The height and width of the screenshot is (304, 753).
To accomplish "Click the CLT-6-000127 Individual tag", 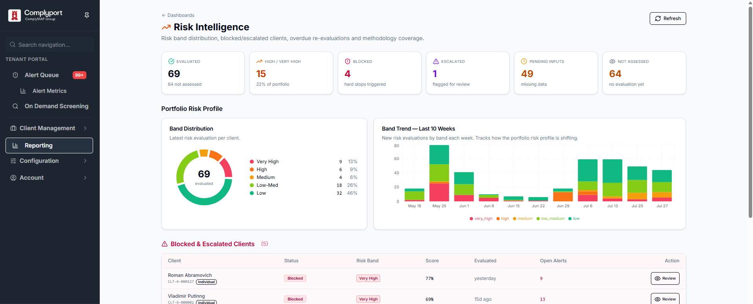I will pos(206,282).
